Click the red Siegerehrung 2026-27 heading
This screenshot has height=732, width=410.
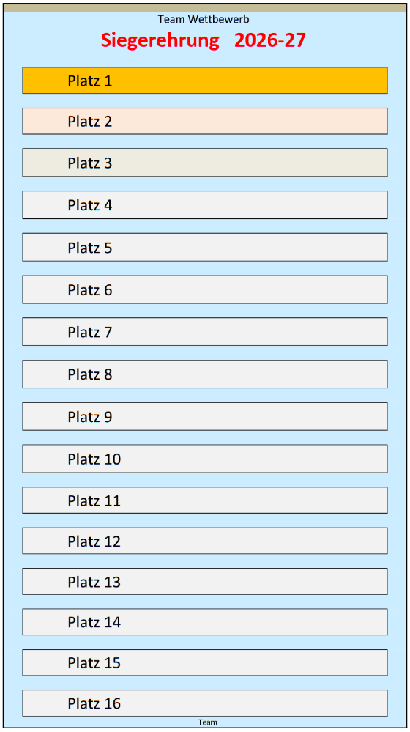tap(204, 40)
